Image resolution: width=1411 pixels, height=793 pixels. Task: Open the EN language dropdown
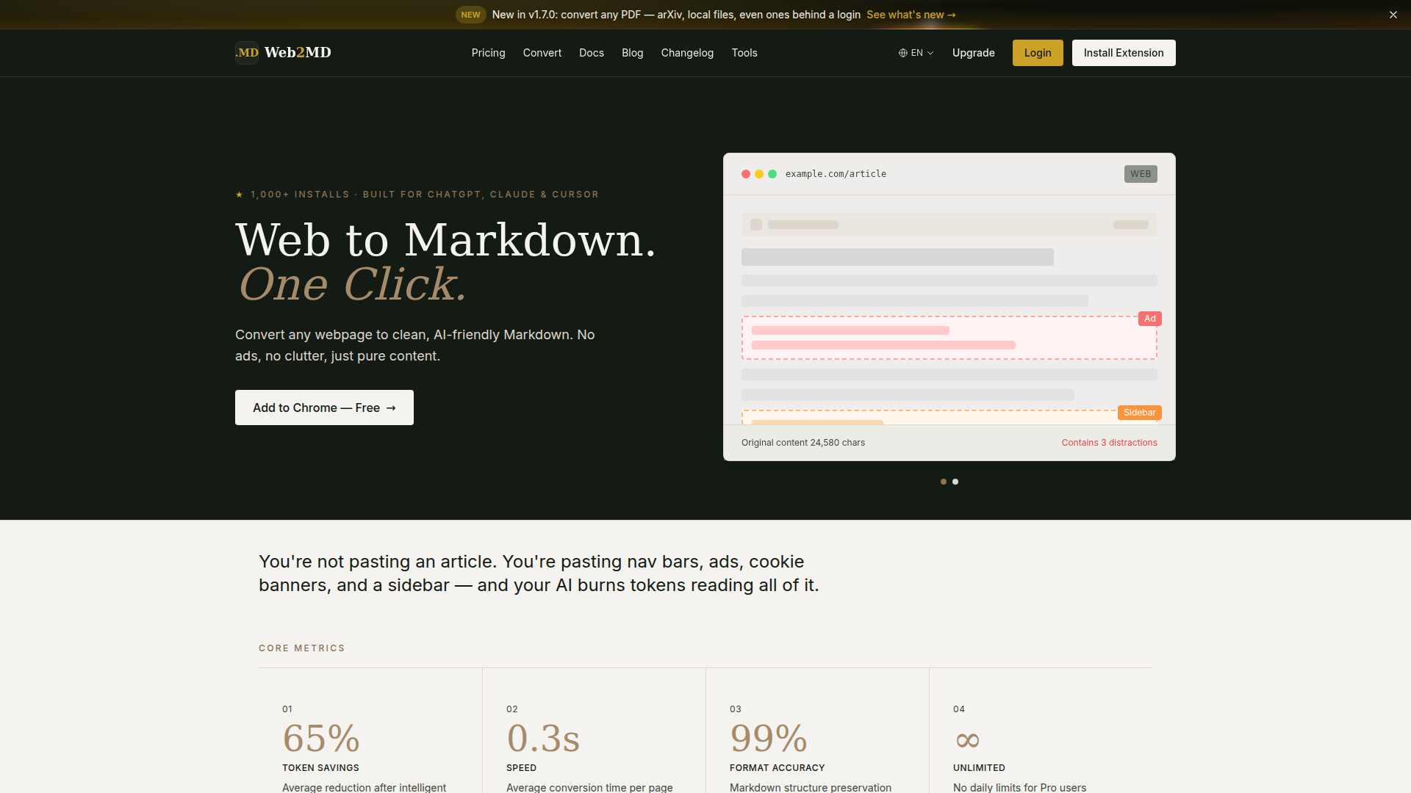916,53
